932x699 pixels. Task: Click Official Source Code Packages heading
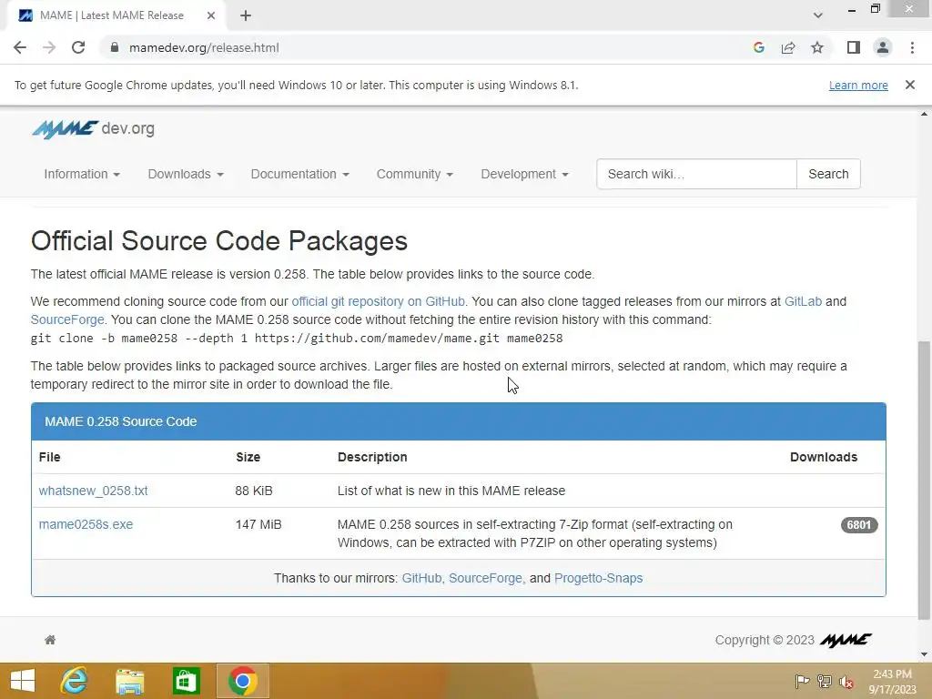click(x=219, y=241)
